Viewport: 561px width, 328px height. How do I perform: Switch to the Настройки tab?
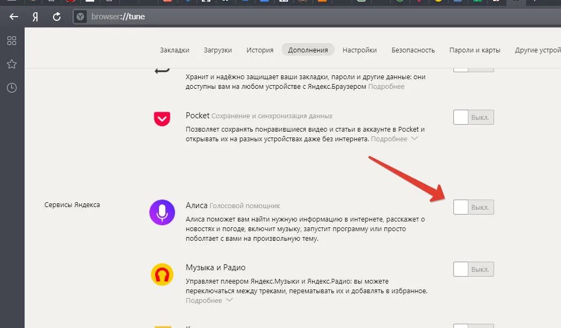360,50
